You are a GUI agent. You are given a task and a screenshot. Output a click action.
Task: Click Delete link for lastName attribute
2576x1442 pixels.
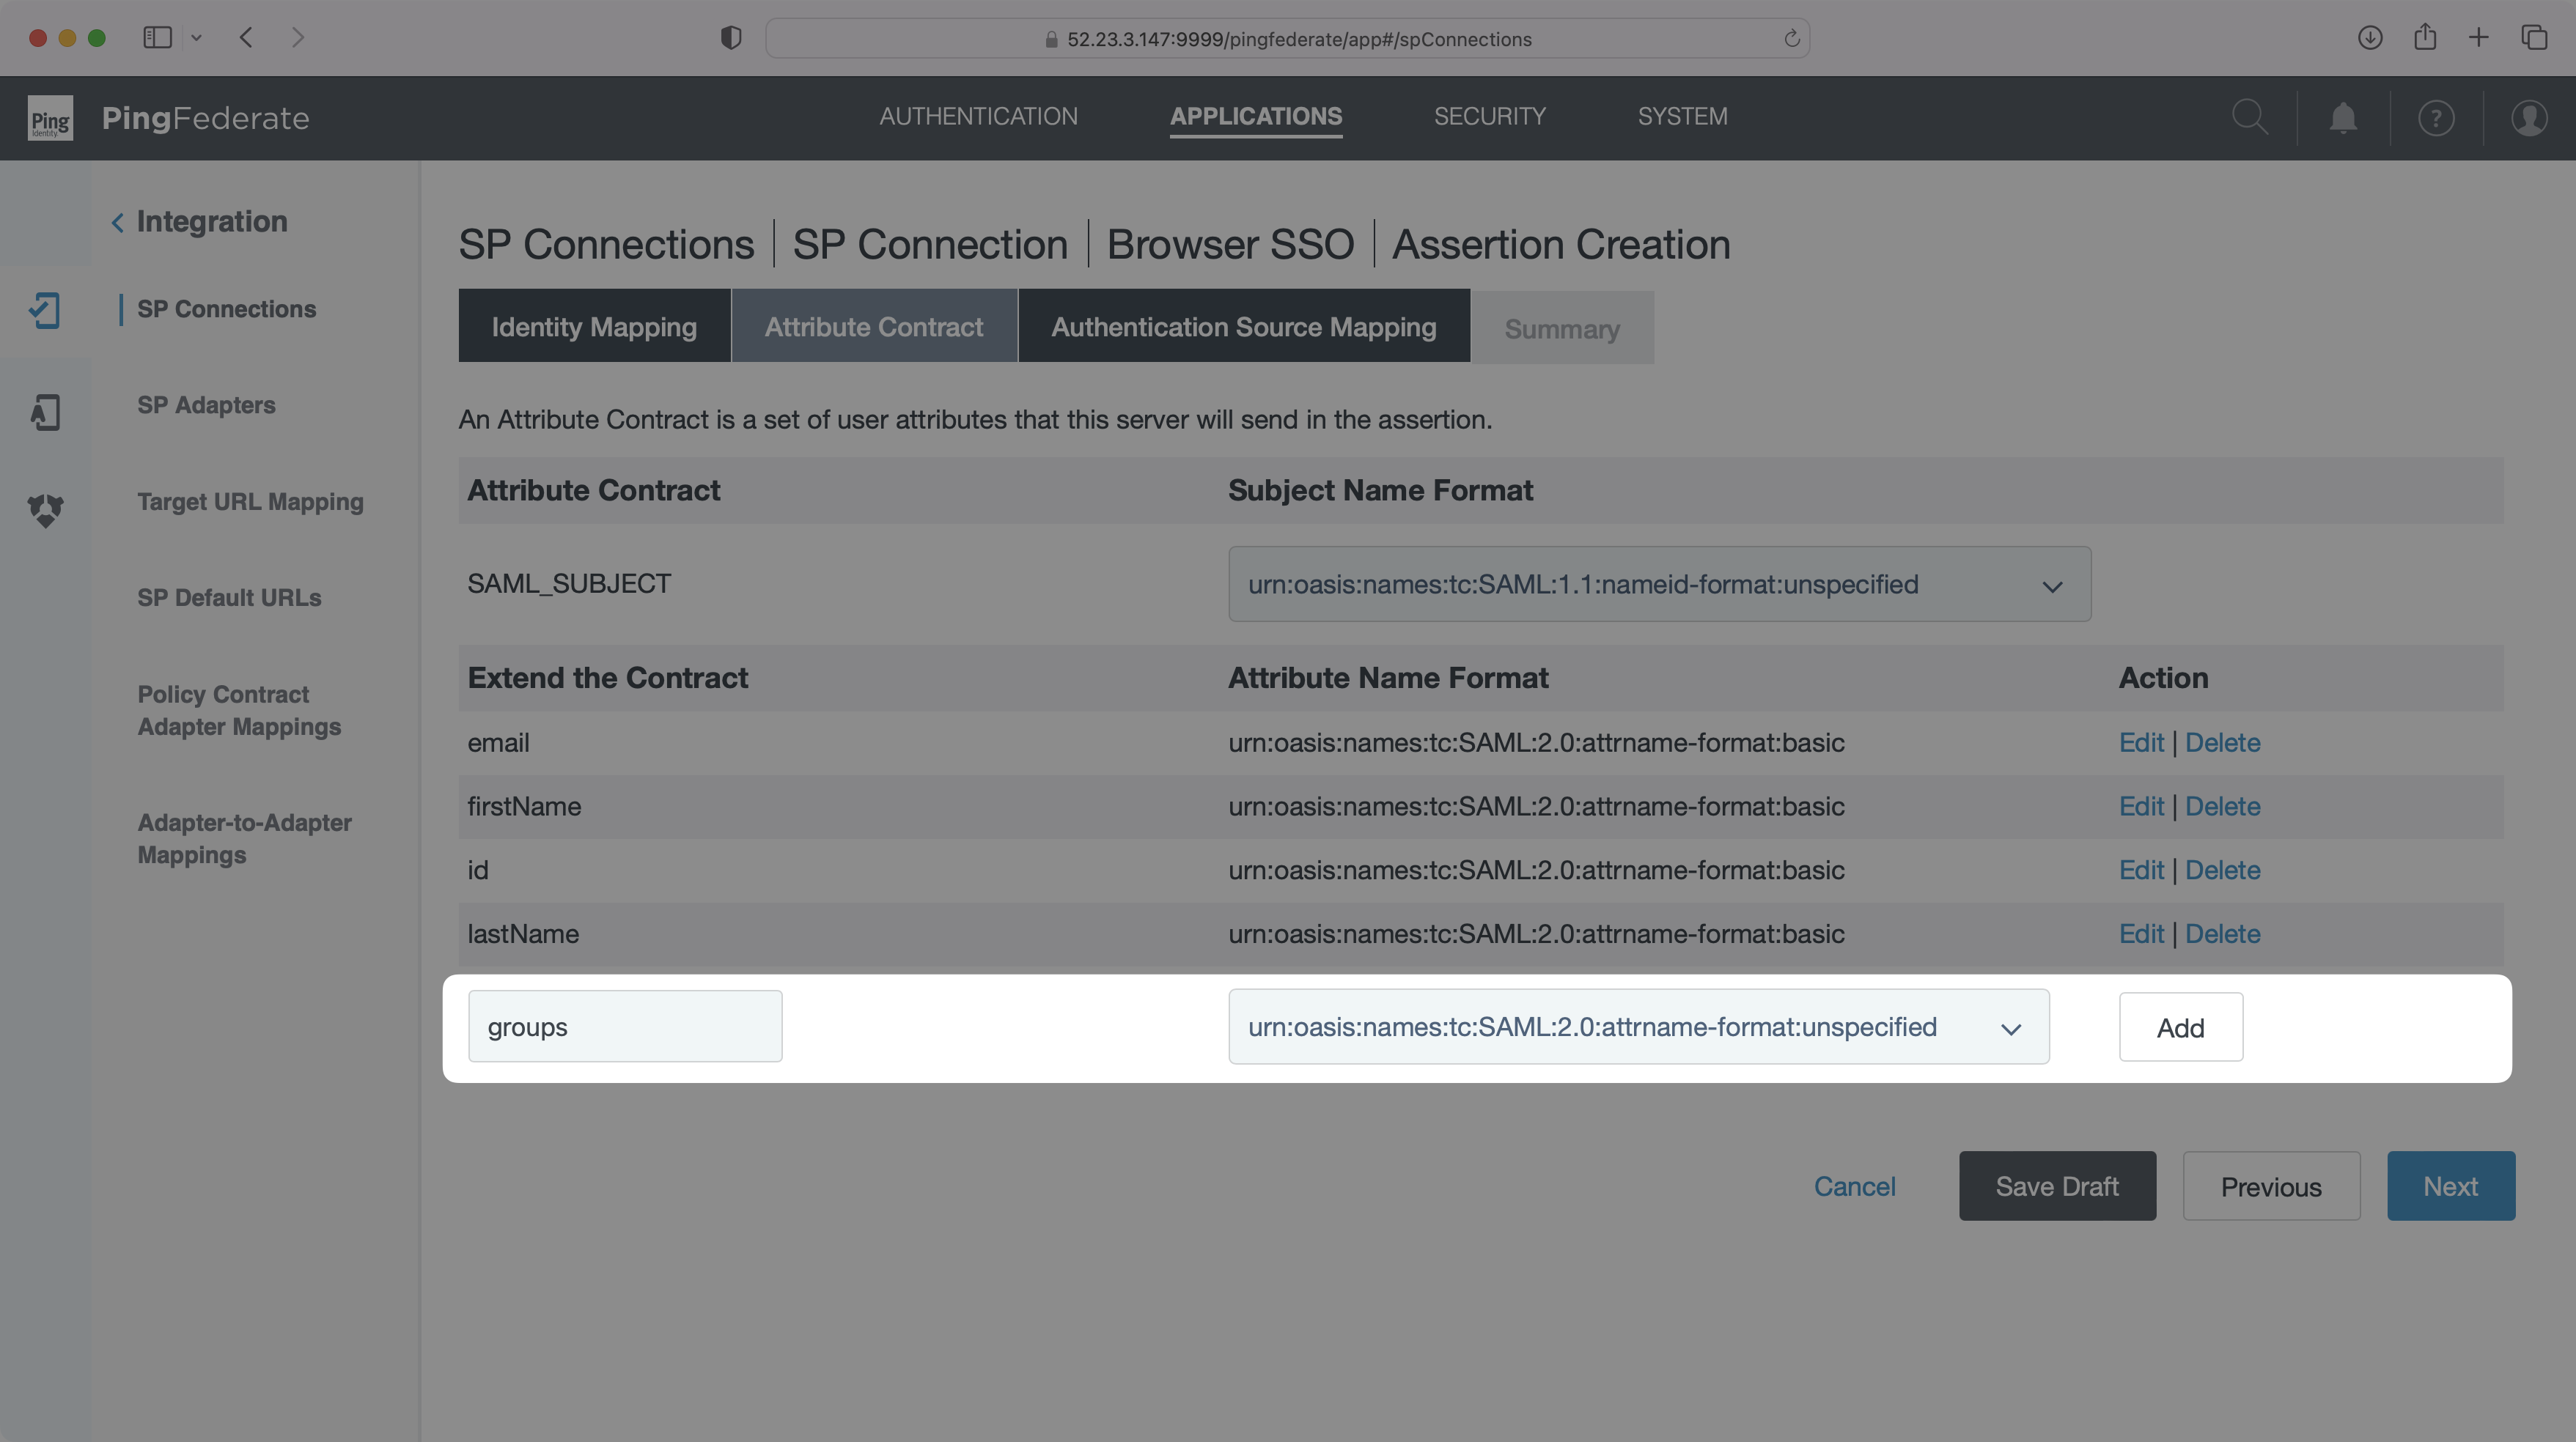click(x=2220, y=933)
